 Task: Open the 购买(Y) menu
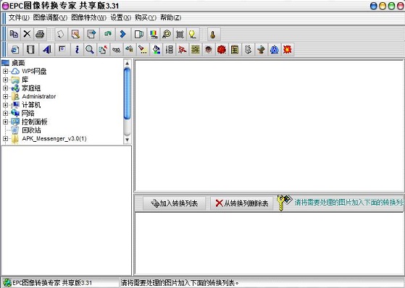(x=146, y=17)
